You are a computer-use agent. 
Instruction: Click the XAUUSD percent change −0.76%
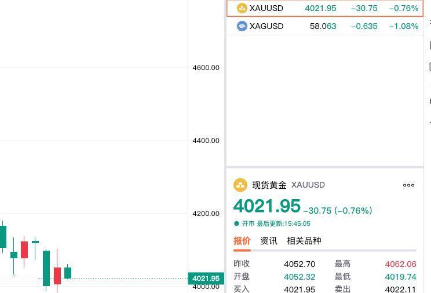404,8
